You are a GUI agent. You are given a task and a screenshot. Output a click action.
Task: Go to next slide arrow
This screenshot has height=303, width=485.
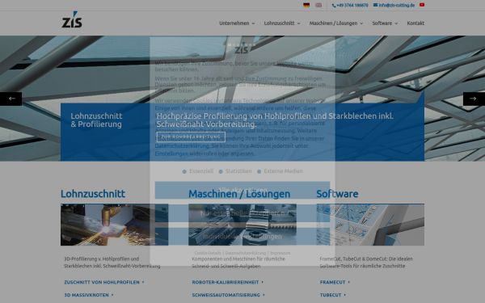click(474, 99)
